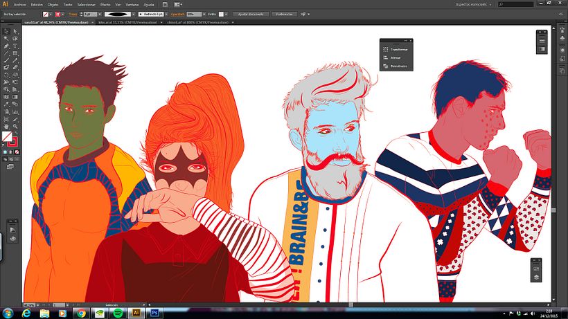Select the Artboard tool

[6, 119]
